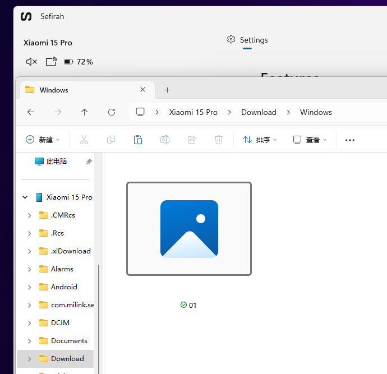387x374 pixels.
Task: Open the 排序 (Sort) dropdown
Action: [260, 140]
